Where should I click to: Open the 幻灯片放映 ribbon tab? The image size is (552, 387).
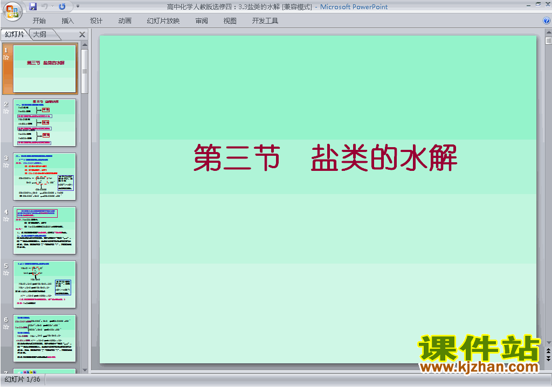(x=163, y=21)
